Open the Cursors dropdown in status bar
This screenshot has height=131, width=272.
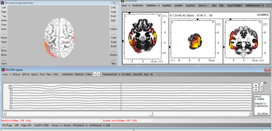tap(56, 125)
